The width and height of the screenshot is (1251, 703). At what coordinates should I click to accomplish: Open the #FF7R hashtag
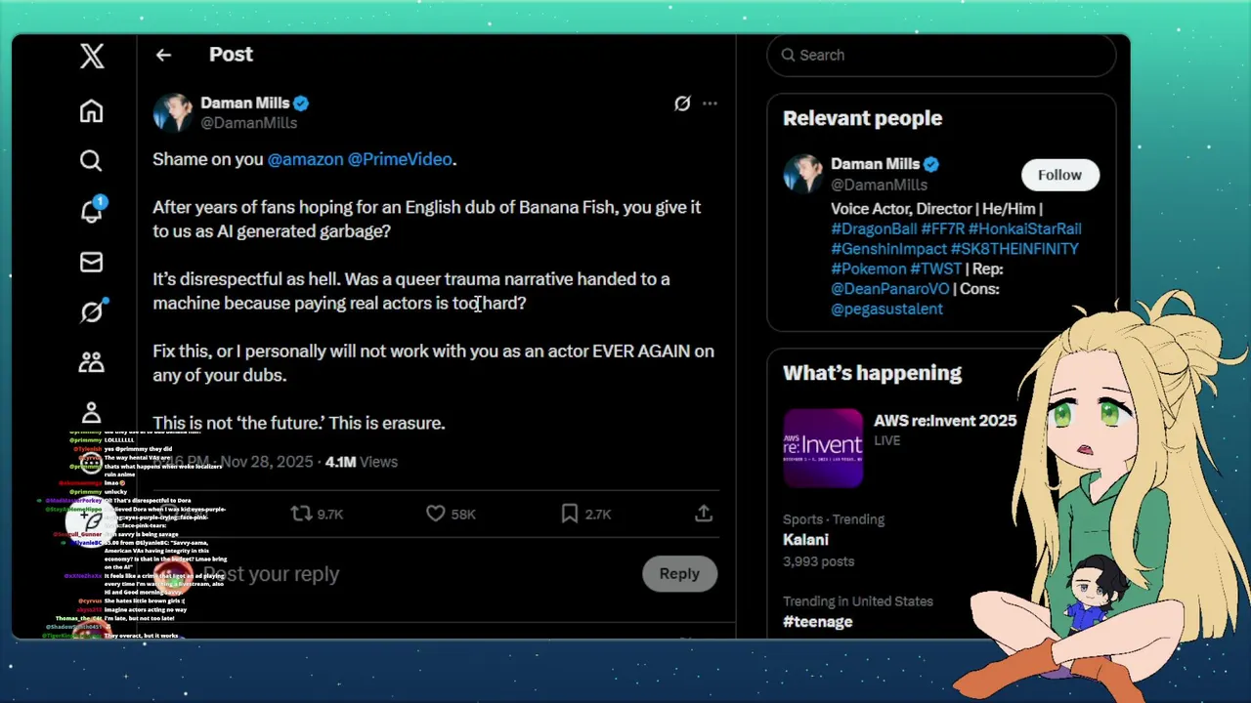point(942,228)
